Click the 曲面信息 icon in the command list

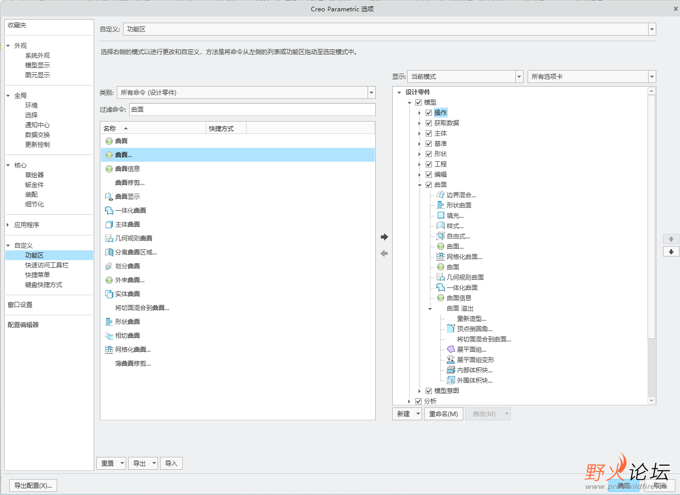coord(109,169)
